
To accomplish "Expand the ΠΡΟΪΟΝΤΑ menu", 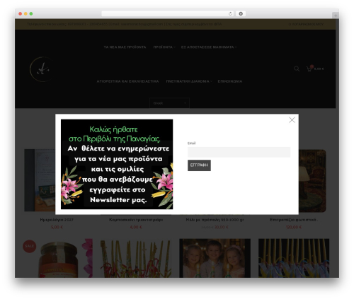I will tap(164, 47).
